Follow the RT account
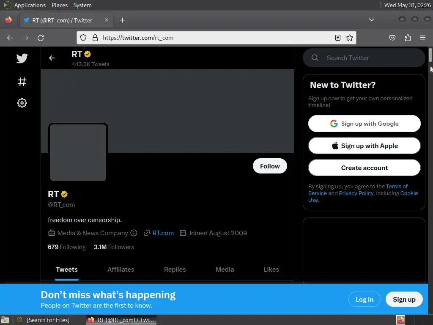The image size is (433, 325). [x=270, y=166]
